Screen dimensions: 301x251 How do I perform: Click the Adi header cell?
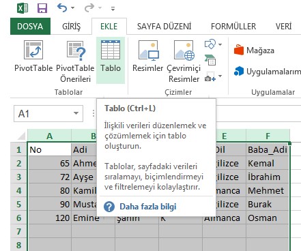[84, 149]
